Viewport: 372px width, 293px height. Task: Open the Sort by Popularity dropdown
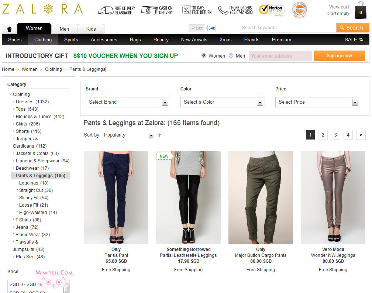(x=128, y=135)
